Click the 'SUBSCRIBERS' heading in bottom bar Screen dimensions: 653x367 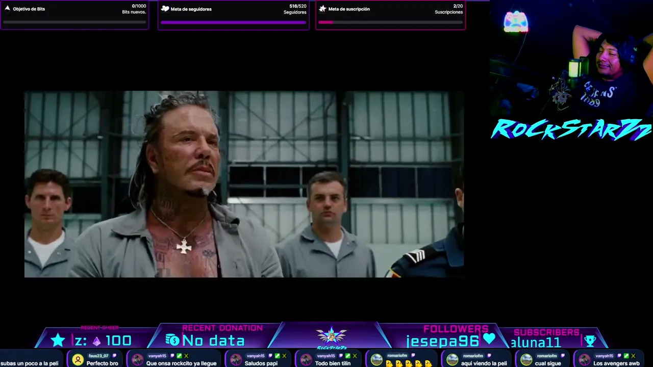[546, 332]
